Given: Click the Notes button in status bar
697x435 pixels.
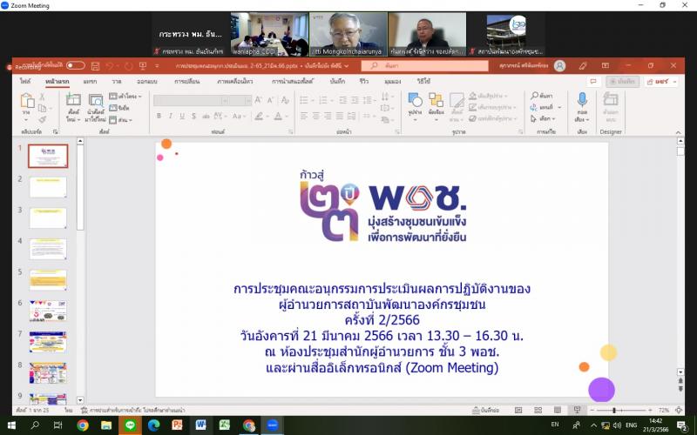Looking at the screenshot, I should click(x=485, y=410).
